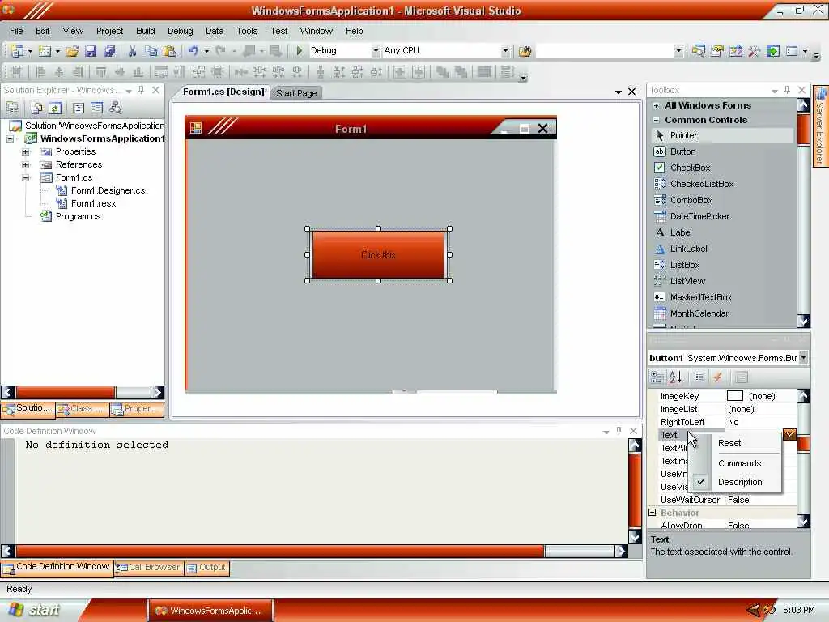Screen dimensions: 829x622
Task: Click Solution Explorer horizontal scrollbar thumb
Action: 65,393
